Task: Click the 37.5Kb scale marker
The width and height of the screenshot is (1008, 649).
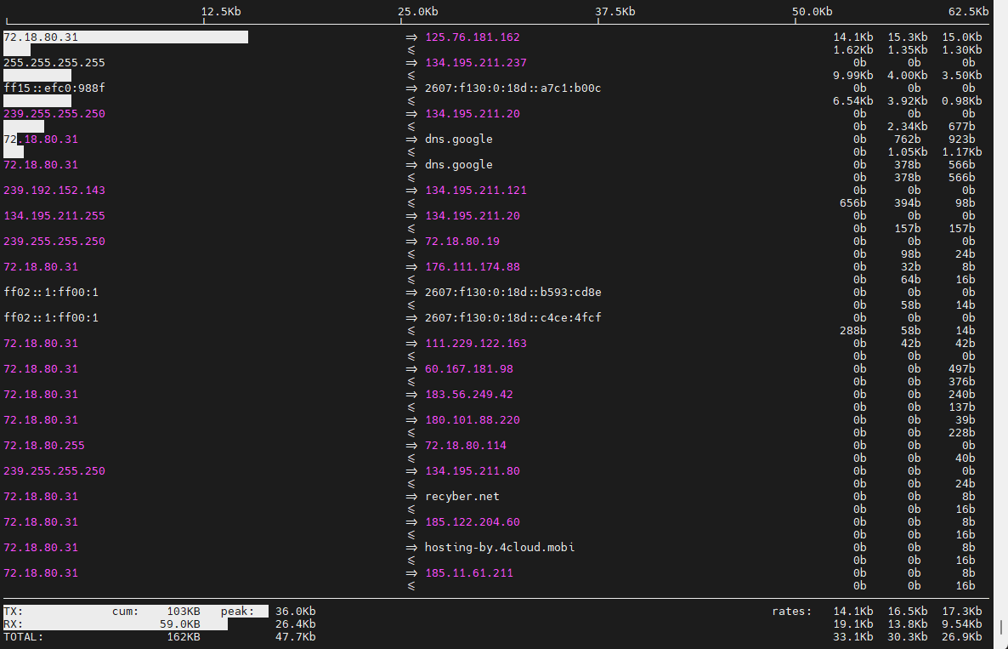Action: pos(614,12)
